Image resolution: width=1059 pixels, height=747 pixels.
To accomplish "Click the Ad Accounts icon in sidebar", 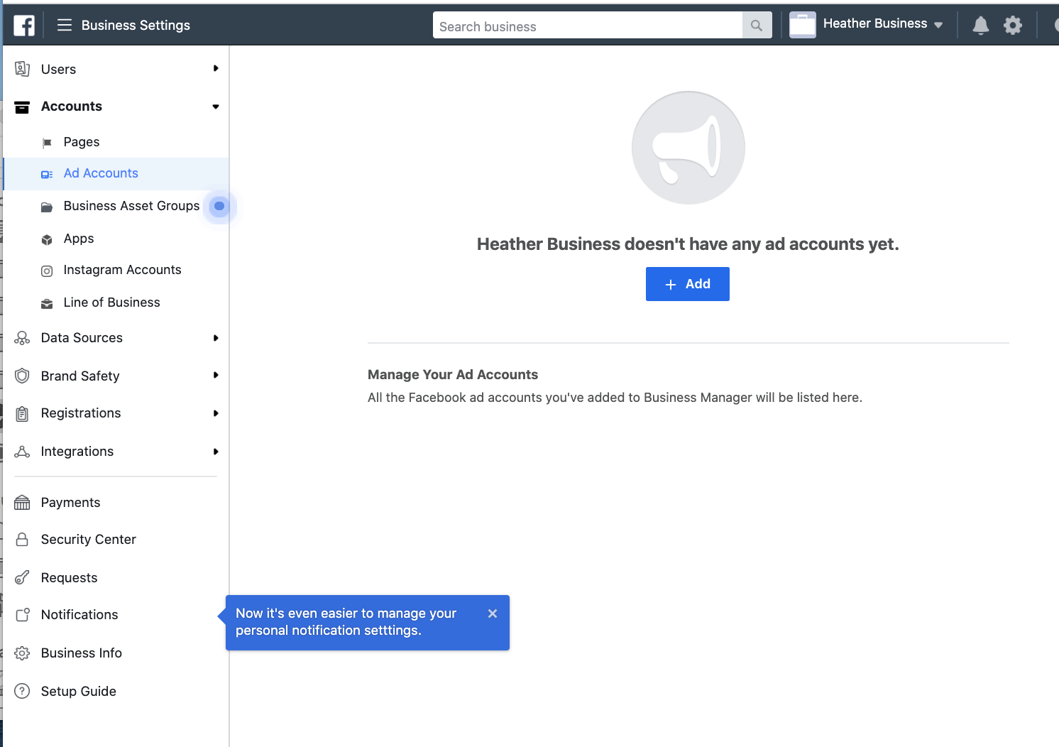I will point(47,174).
